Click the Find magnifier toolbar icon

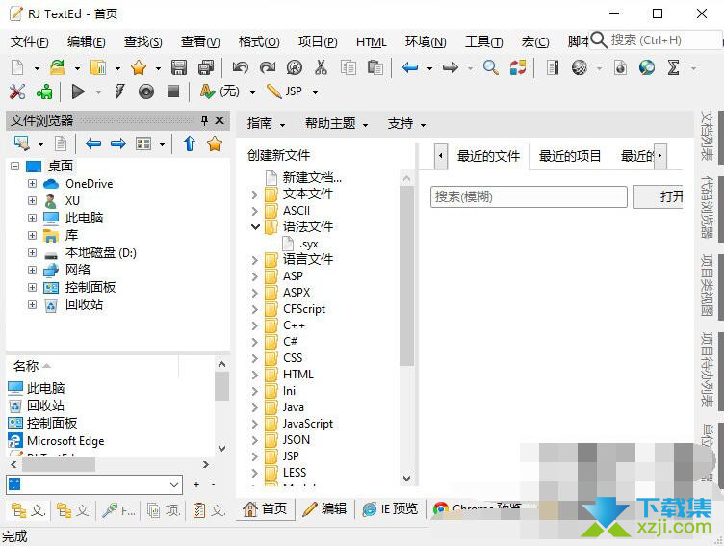(491, 67)
